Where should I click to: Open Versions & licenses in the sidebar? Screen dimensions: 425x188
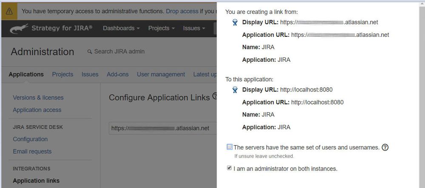[38, 98]
